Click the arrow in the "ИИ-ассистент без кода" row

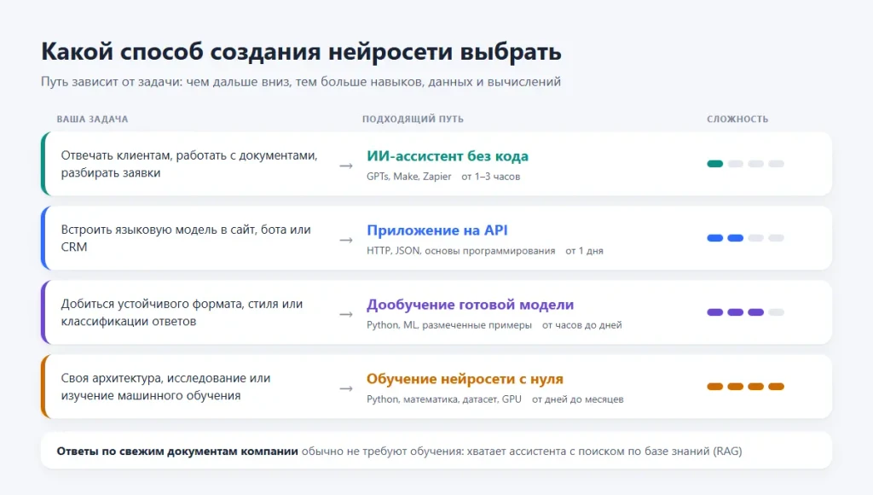(x=346, y=166)
